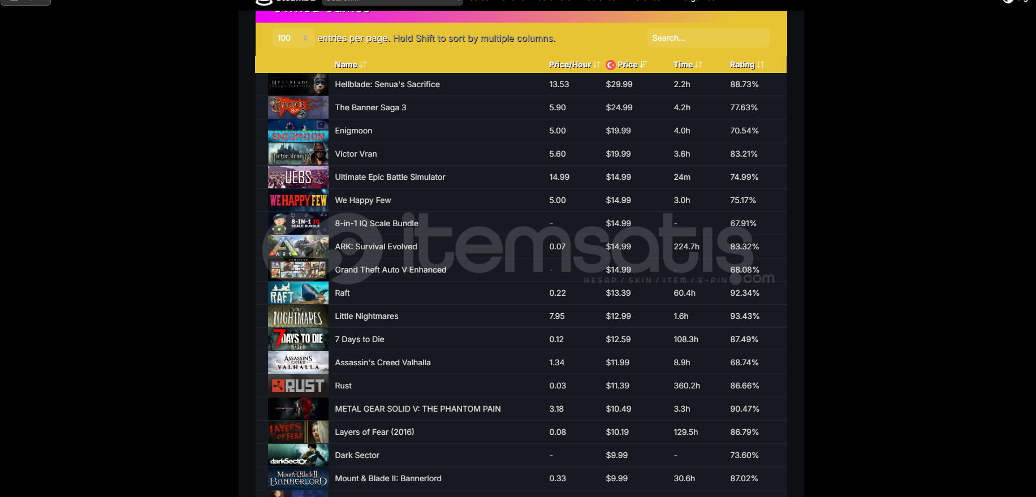1036x497 pixels.
Task: Open the Enigmoon game thumbnail
Action: tap(298, 131)
